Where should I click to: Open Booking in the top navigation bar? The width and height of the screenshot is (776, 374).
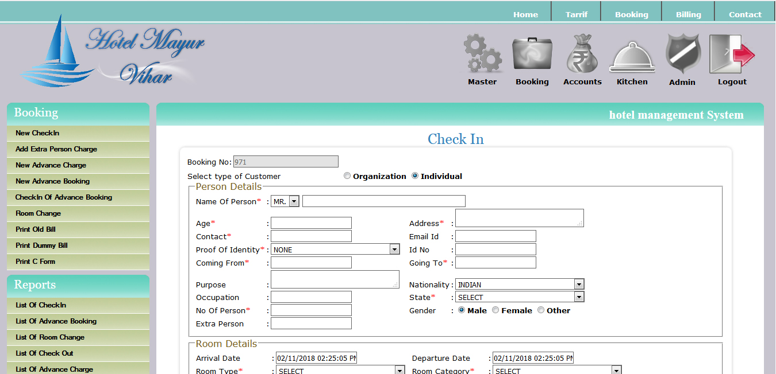pyautogui.click(x=632, y=14)
